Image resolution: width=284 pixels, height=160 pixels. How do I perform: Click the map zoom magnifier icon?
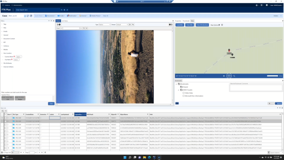(234, 76)
